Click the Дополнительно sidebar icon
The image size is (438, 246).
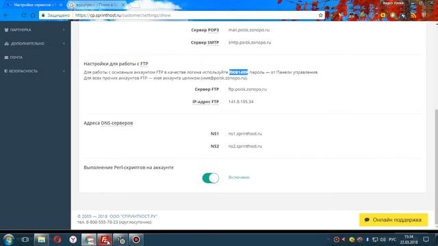pos(7,44)
